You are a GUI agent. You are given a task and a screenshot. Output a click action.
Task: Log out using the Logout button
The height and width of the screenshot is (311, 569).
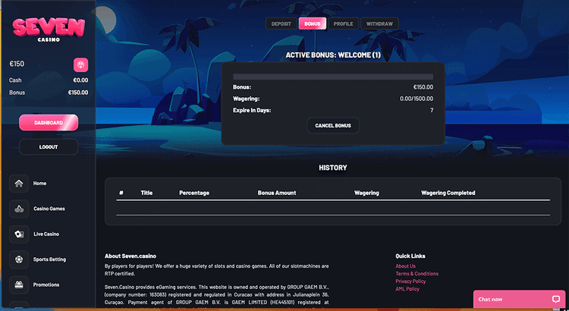click(49, 147)
